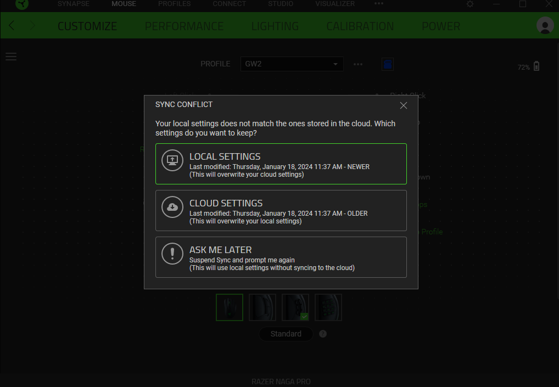Click the Razer logo icon
The width and height of the screenshot is (559, 387).
(x=22, y=4)
